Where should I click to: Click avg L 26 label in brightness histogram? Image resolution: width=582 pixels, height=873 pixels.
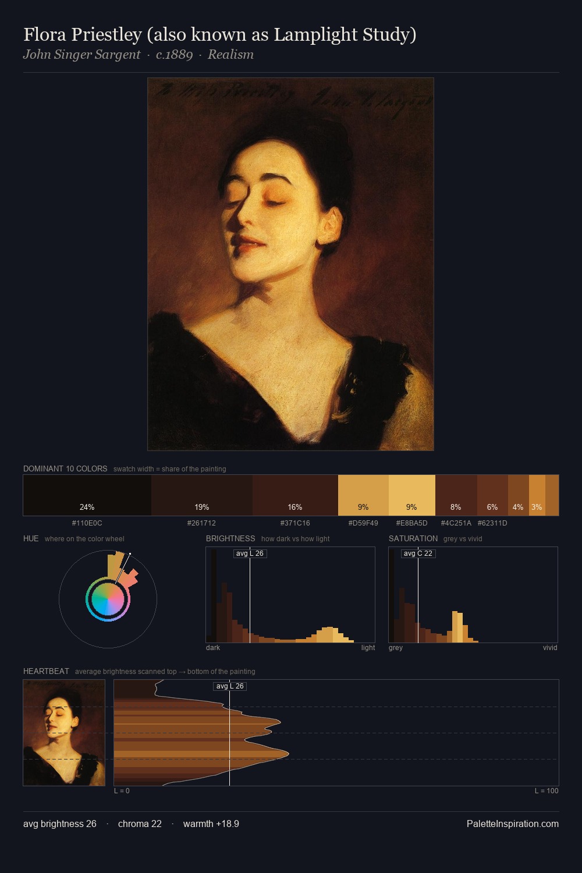click(250, 553)
